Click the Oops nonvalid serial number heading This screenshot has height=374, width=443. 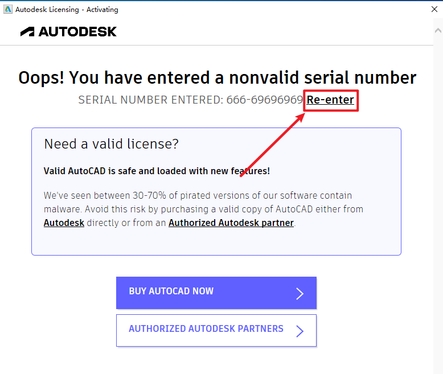(217, 78)
